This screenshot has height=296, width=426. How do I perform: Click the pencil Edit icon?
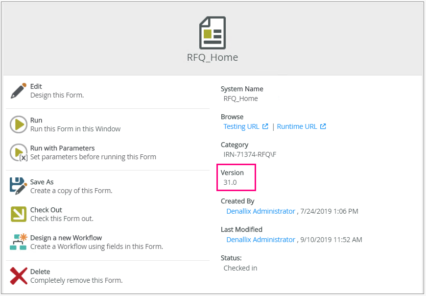click(x=18, y=91)
